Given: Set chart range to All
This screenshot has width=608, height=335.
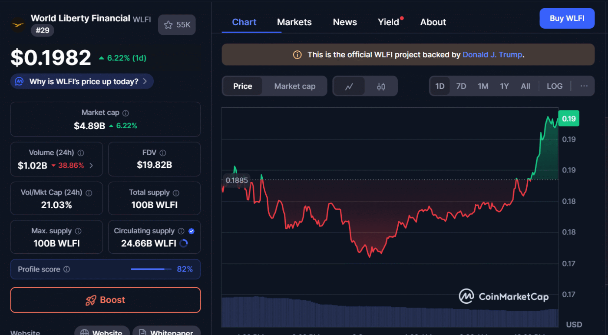Looking at the screenshot, I should coord(525,86).
